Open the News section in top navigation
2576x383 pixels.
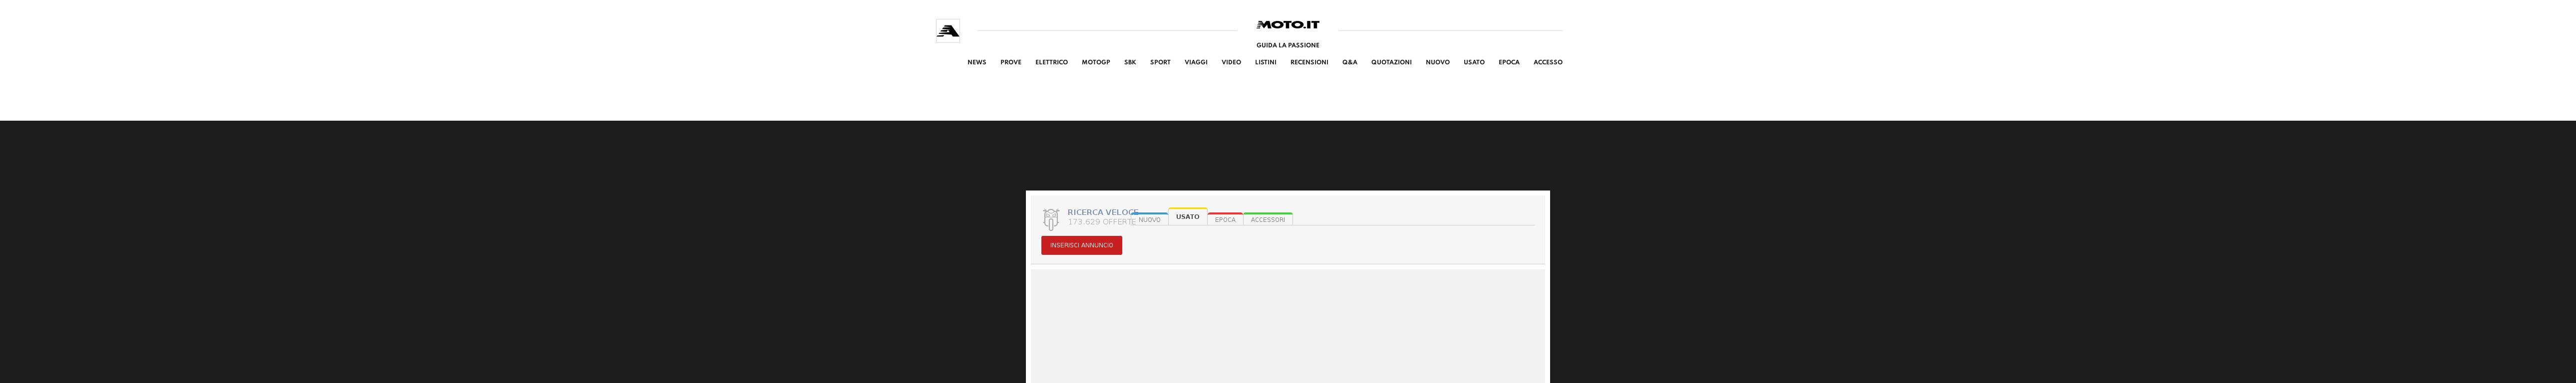pos(976,62)
